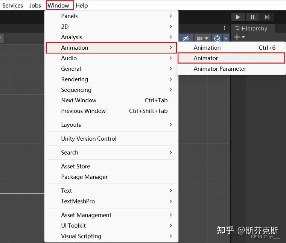Image resolution: width=286 pixels, height=243 pixels.
Task: Choose Previous Window menu entry
Action: tap(111, 111)
